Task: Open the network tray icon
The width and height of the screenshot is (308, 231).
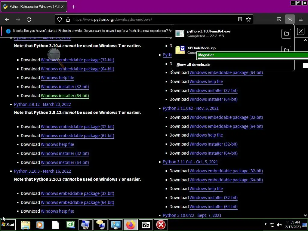Action: tap(272, 224)
